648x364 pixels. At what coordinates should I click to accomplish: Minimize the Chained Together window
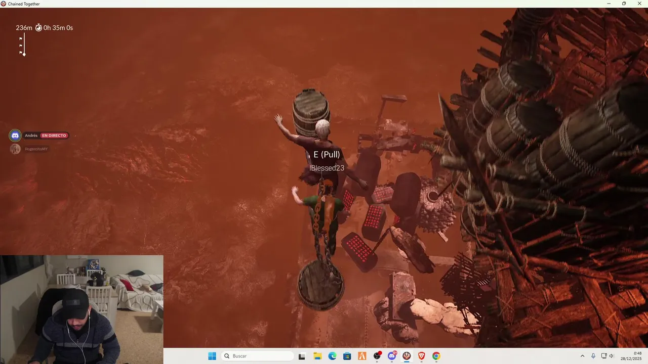(x=609, y=4)
